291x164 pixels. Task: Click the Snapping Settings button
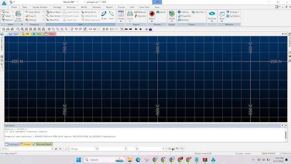pyautogui.click(x=31, y=20)
